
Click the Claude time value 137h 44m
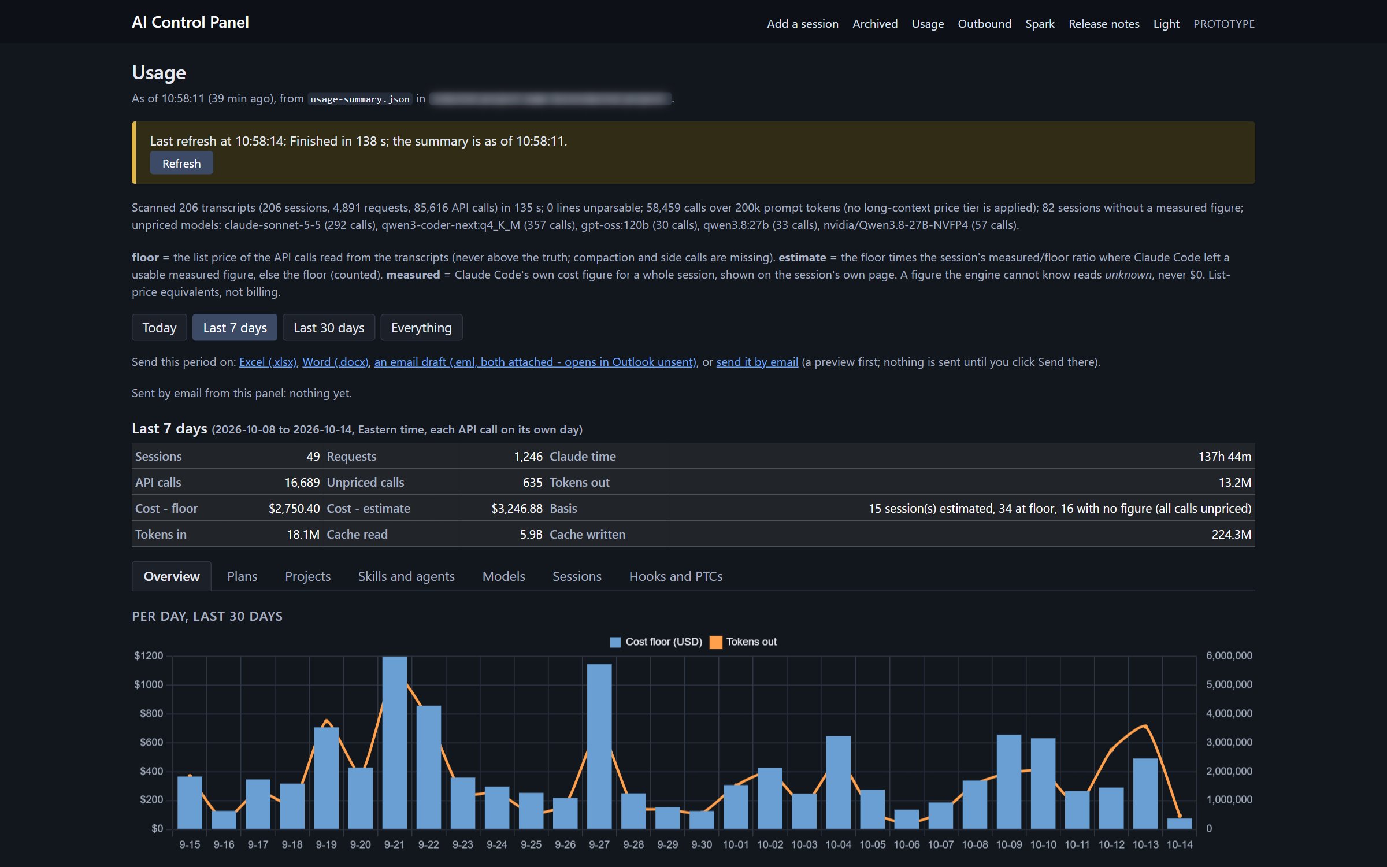click(x=1225, y=457)
